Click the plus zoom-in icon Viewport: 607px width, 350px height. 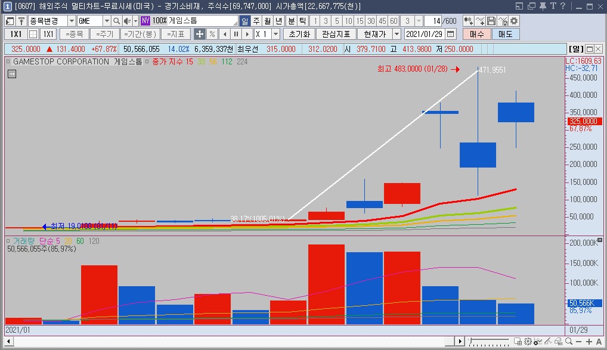pos(589,342)
